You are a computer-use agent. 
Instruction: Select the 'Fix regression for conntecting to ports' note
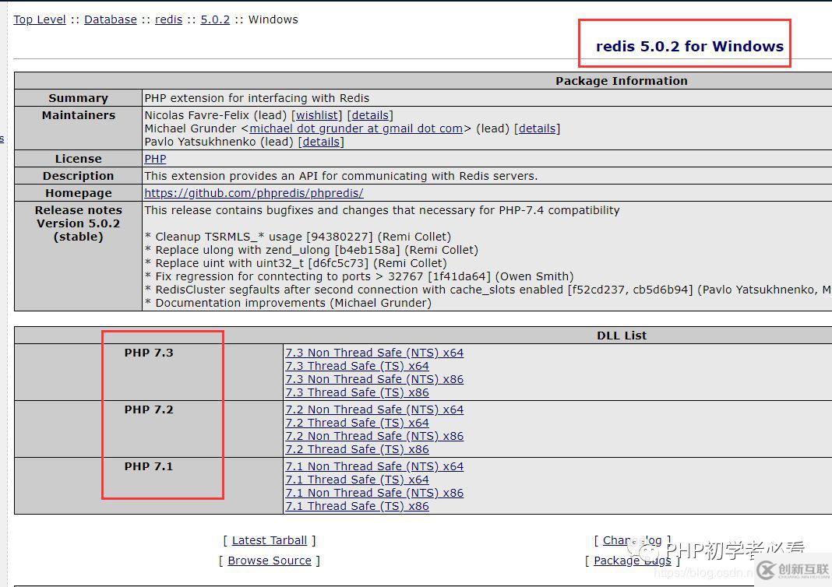pyautogui.click(x=359, y=276)
